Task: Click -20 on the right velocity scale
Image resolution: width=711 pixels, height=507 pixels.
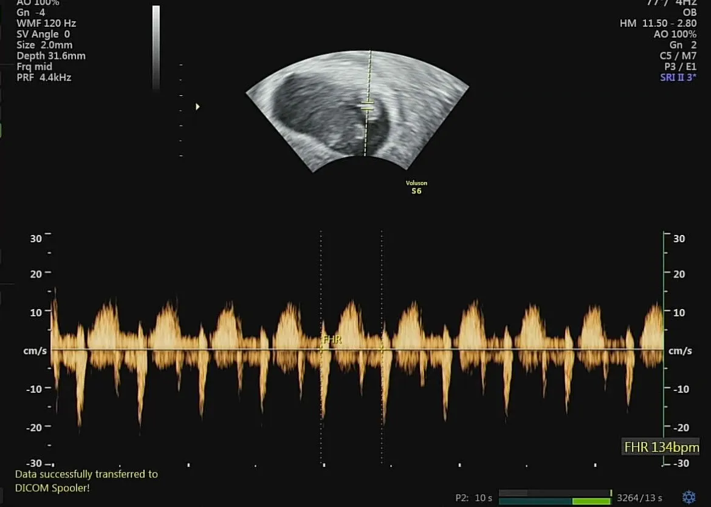Action: tap(681, 427)
